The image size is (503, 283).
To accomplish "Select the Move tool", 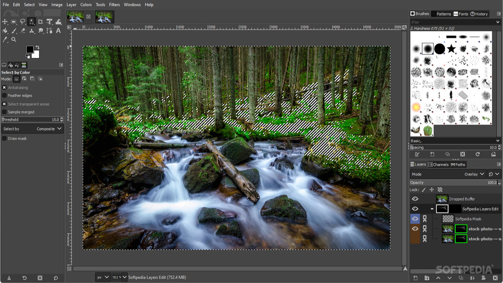I will pyautogui.click(x=5, y=22).
